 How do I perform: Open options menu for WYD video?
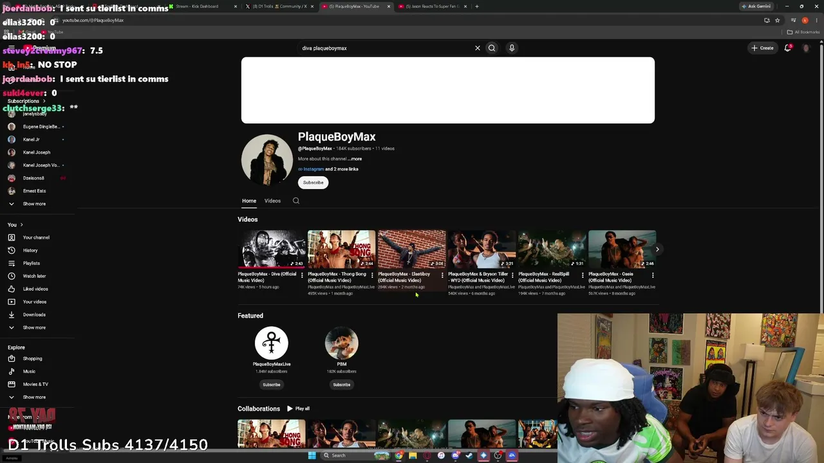coord(512,275)
